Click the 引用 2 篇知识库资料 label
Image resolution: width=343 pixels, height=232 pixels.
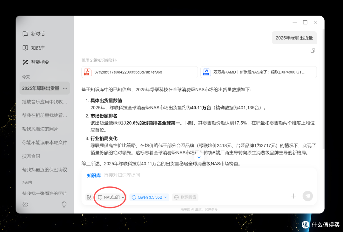[99, 60]
